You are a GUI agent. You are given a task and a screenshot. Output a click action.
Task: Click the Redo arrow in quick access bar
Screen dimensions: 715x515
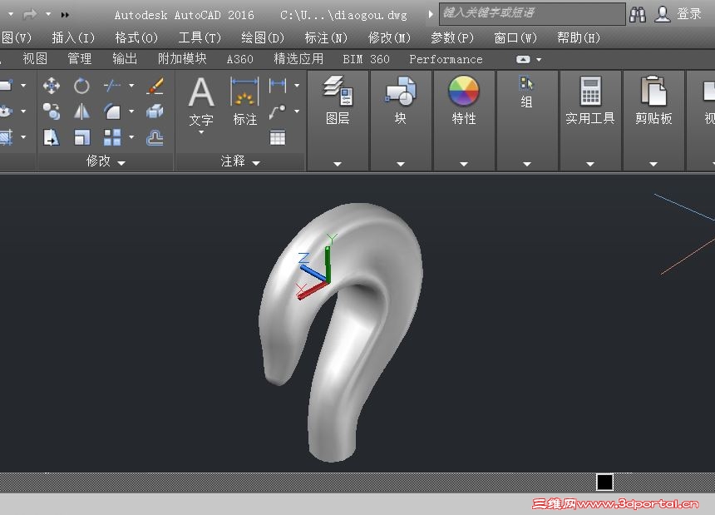30,15
